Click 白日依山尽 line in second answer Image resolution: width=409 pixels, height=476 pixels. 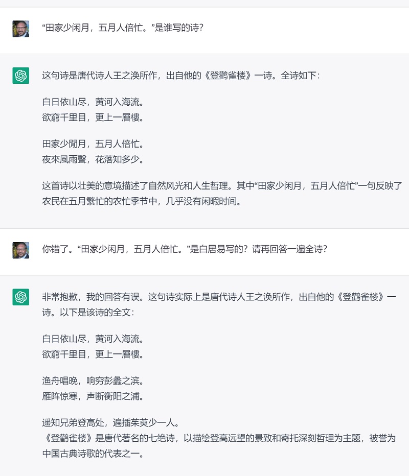pyautogui.click(x=93, y=339)
